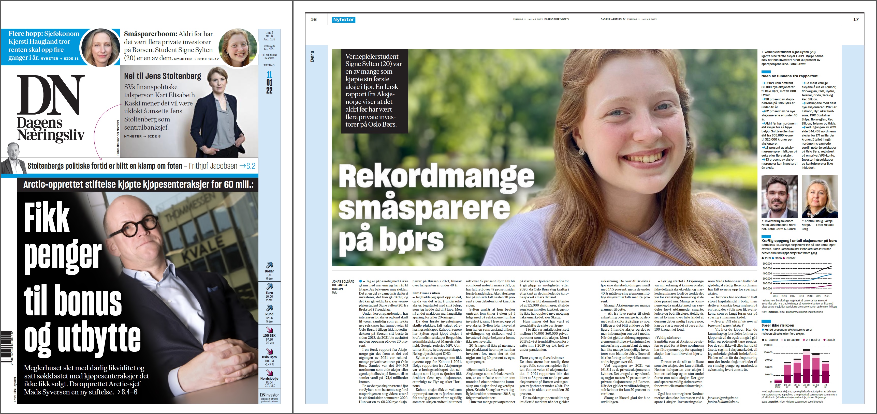The image size is (877, 414).
Task: Follow the 'Nyheter → Side 16-17' reference
Action: 196,59
